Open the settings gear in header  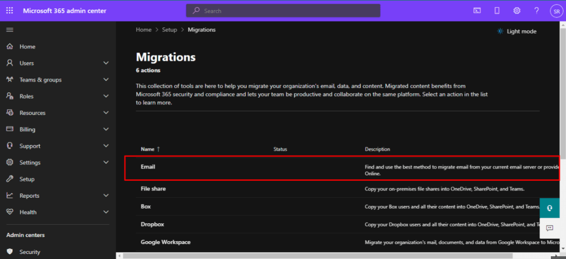click(x=517, y=11)
